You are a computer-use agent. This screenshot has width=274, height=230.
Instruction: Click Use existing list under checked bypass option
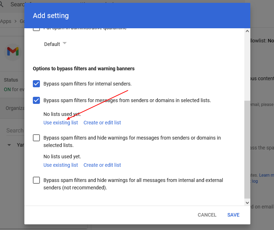tap(61, 123)
